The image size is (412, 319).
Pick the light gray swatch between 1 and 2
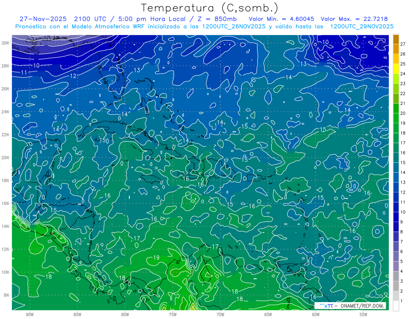coord(396,296)
